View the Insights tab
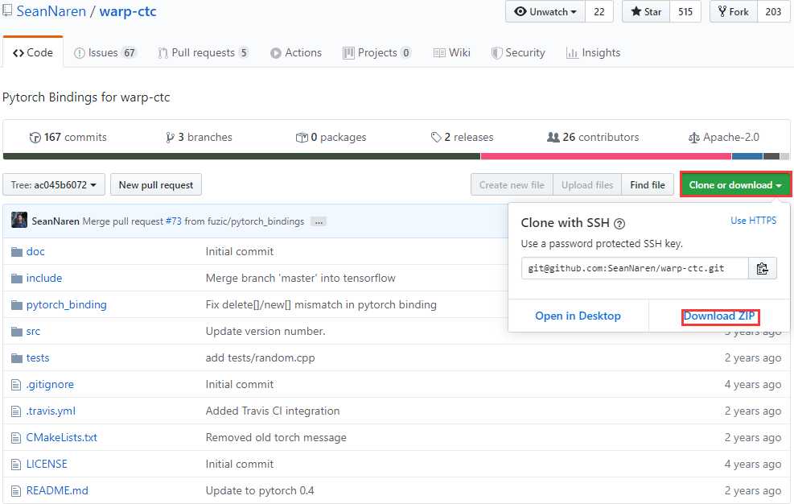794x504 pixels. [x=593, y=52]
